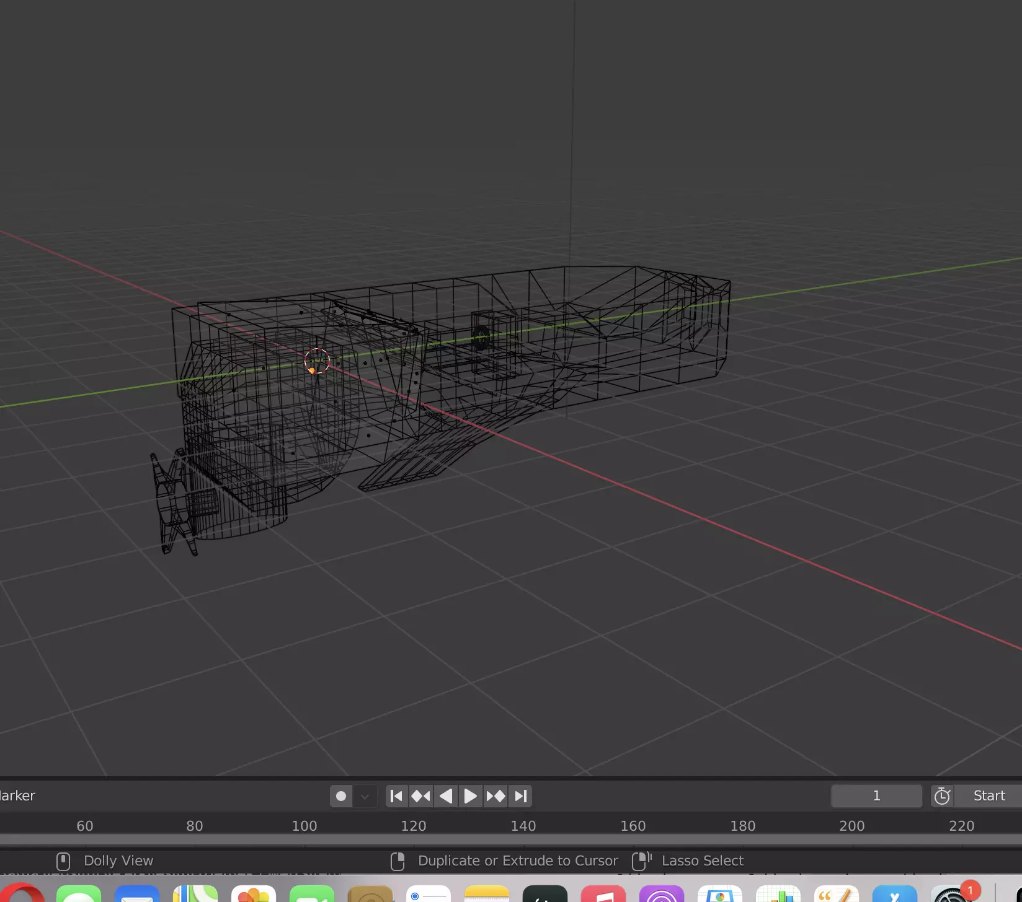
Task: Click the 'Dolly View' status bar hint
Action: click(x=118, y=860)
